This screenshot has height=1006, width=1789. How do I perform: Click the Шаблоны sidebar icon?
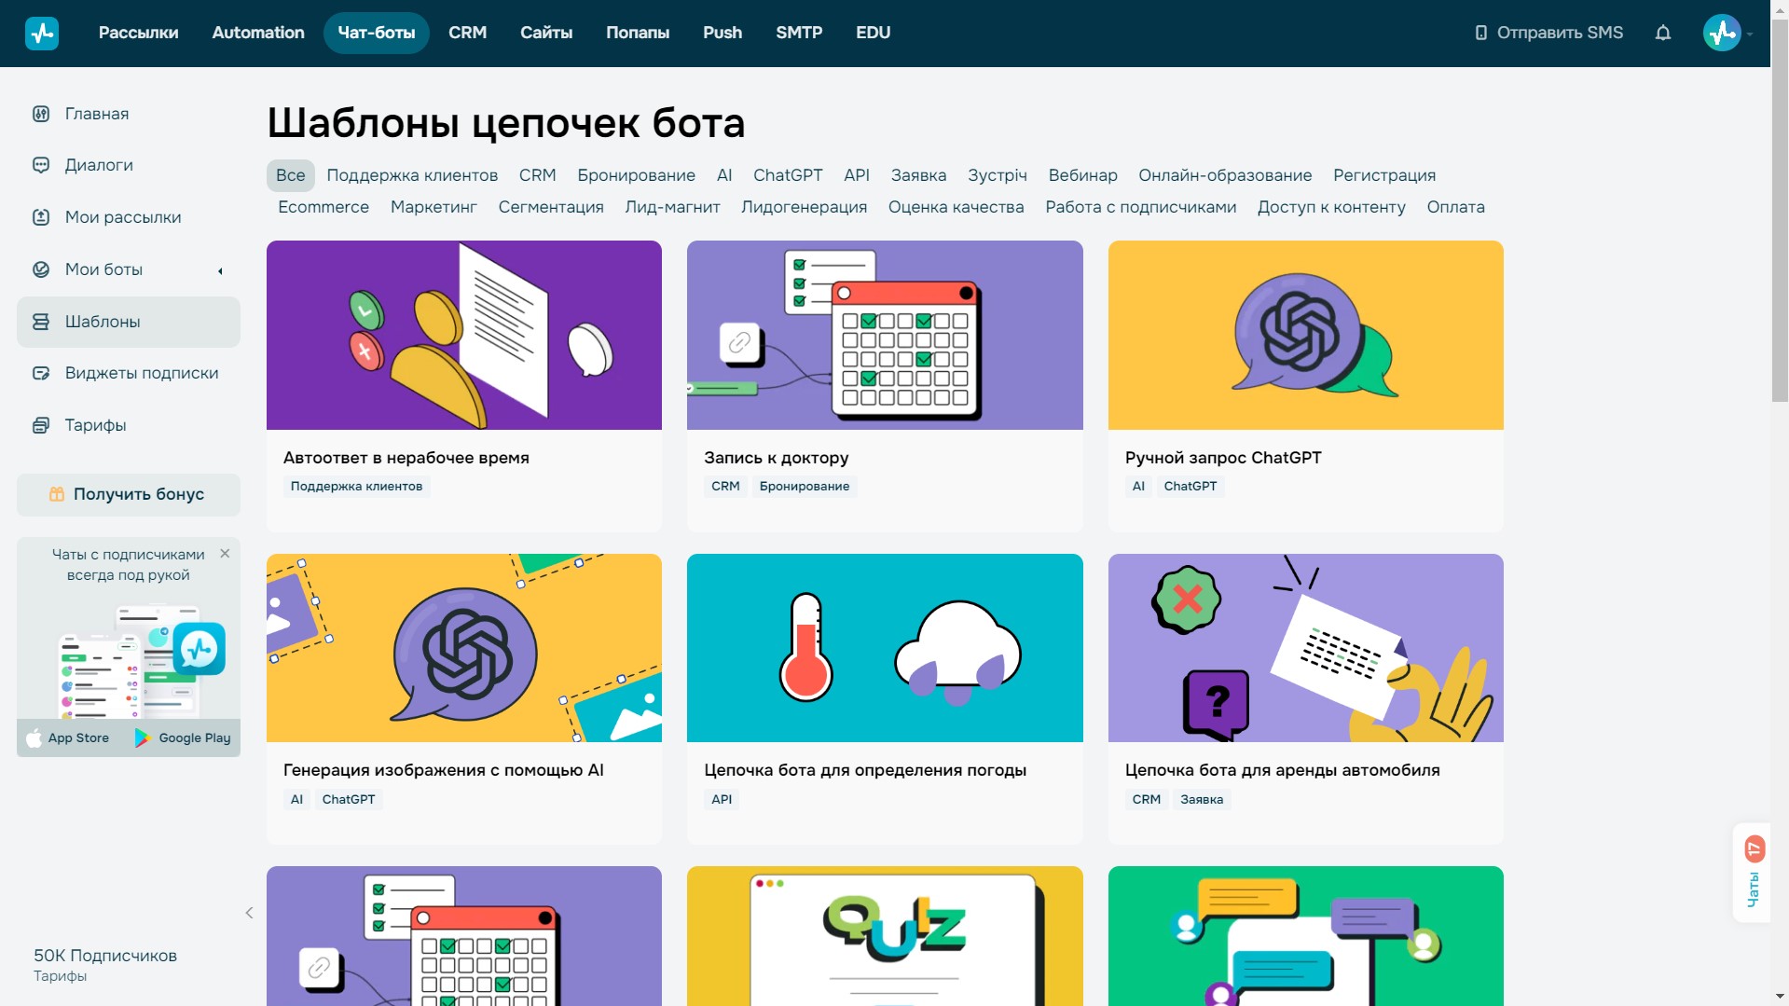(x=41, y=322)
